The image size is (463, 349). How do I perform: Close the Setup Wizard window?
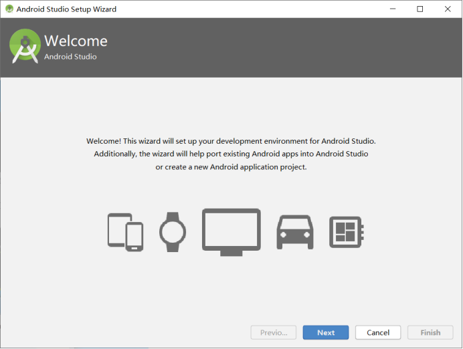[x=448, y=9]
